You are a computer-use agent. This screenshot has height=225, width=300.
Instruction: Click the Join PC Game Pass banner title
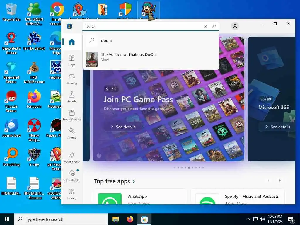138,100
